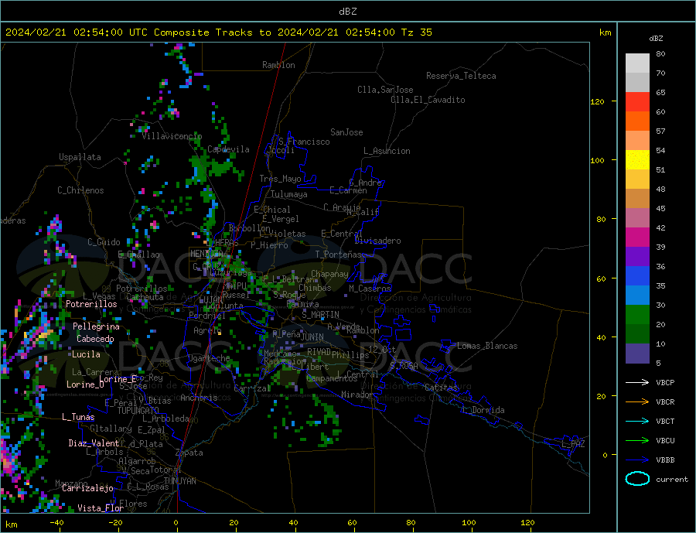Viewport: 696px width, 533px height.
Task: Click the 'Villavicencio' map label
Action: 172,136
